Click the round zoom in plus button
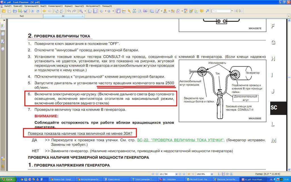 click(x=109, y=11)
